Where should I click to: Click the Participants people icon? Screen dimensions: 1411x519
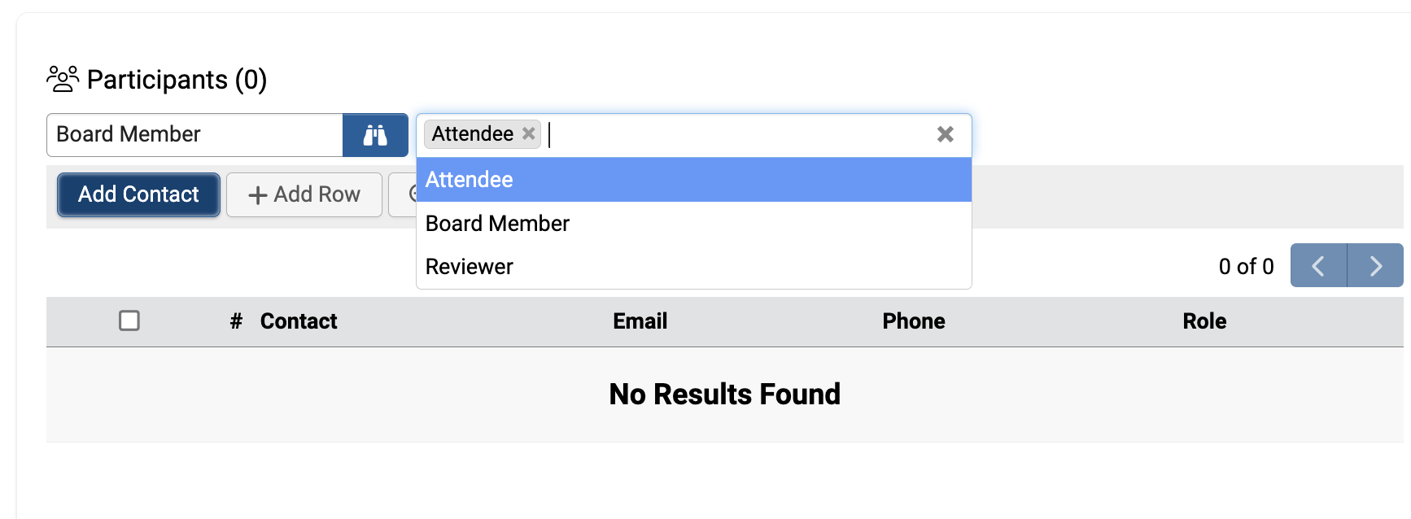pyautogui.click(x=63, y=79)
